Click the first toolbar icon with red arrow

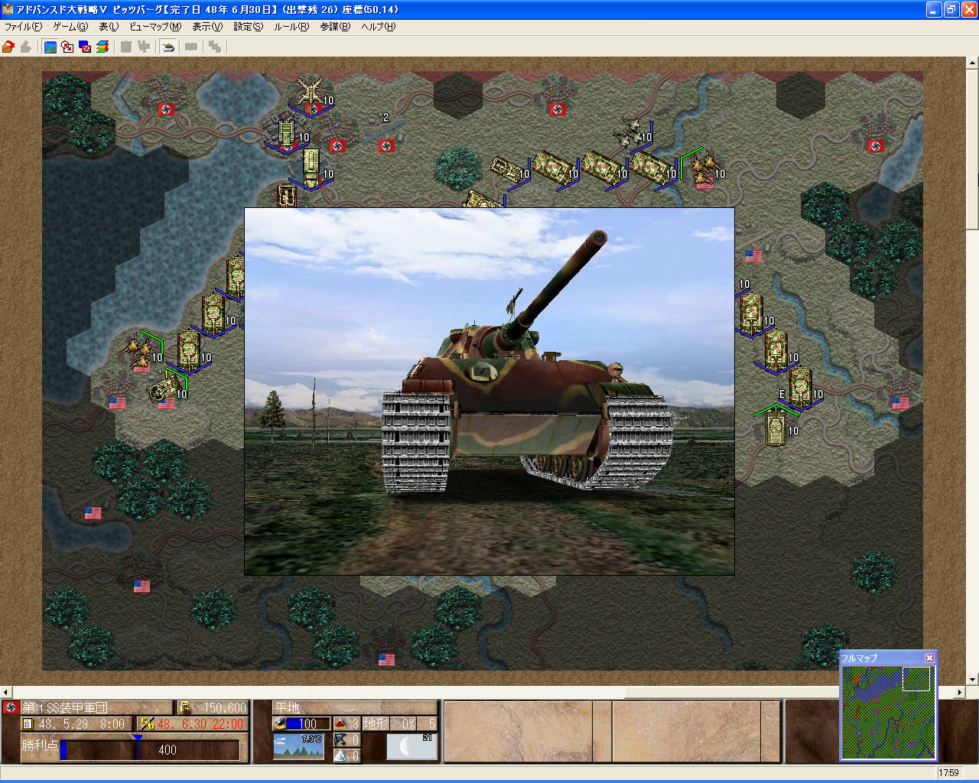(8, 47)
